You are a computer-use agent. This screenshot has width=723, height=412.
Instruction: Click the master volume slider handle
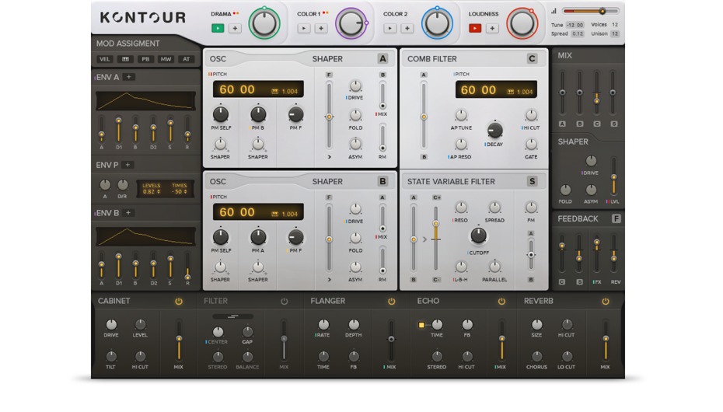pos(602,11)
